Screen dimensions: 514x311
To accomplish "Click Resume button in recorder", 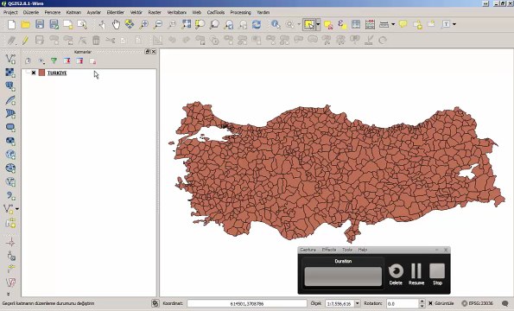I will (416, 275).
